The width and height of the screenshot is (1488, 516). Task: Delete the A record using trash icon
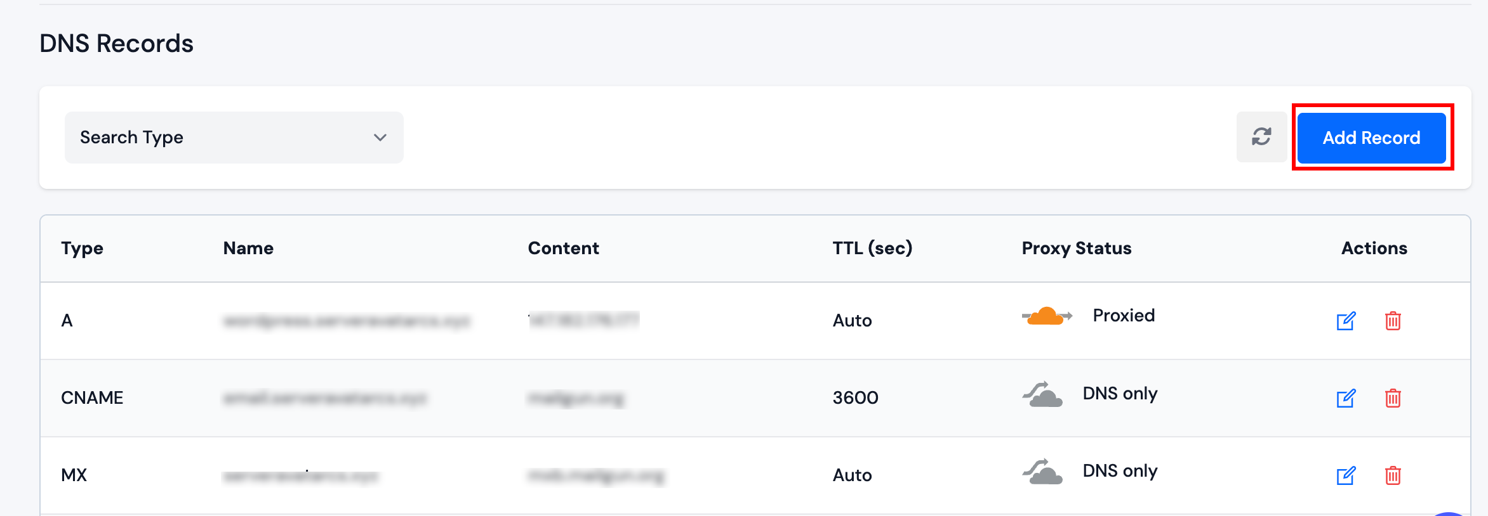click(1394, 321)
